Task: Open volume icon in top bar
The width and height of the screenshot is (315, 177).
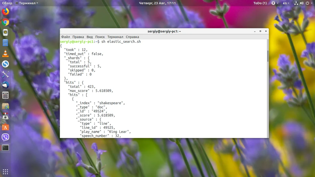Action: tap(302, 3)
